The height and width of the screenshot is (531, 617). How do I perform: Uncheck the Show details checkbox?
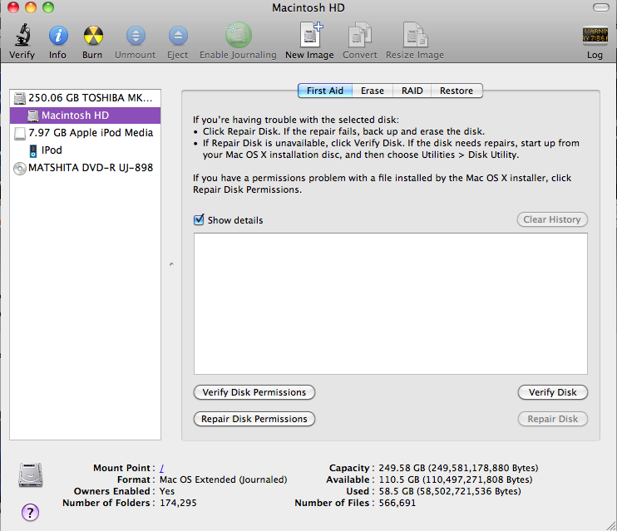point(199,219)
